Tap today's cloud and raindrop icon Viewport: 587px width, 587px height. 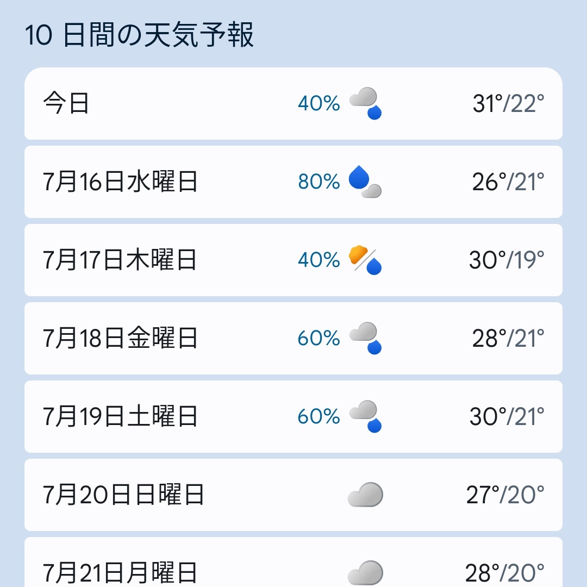pos(365,103)
